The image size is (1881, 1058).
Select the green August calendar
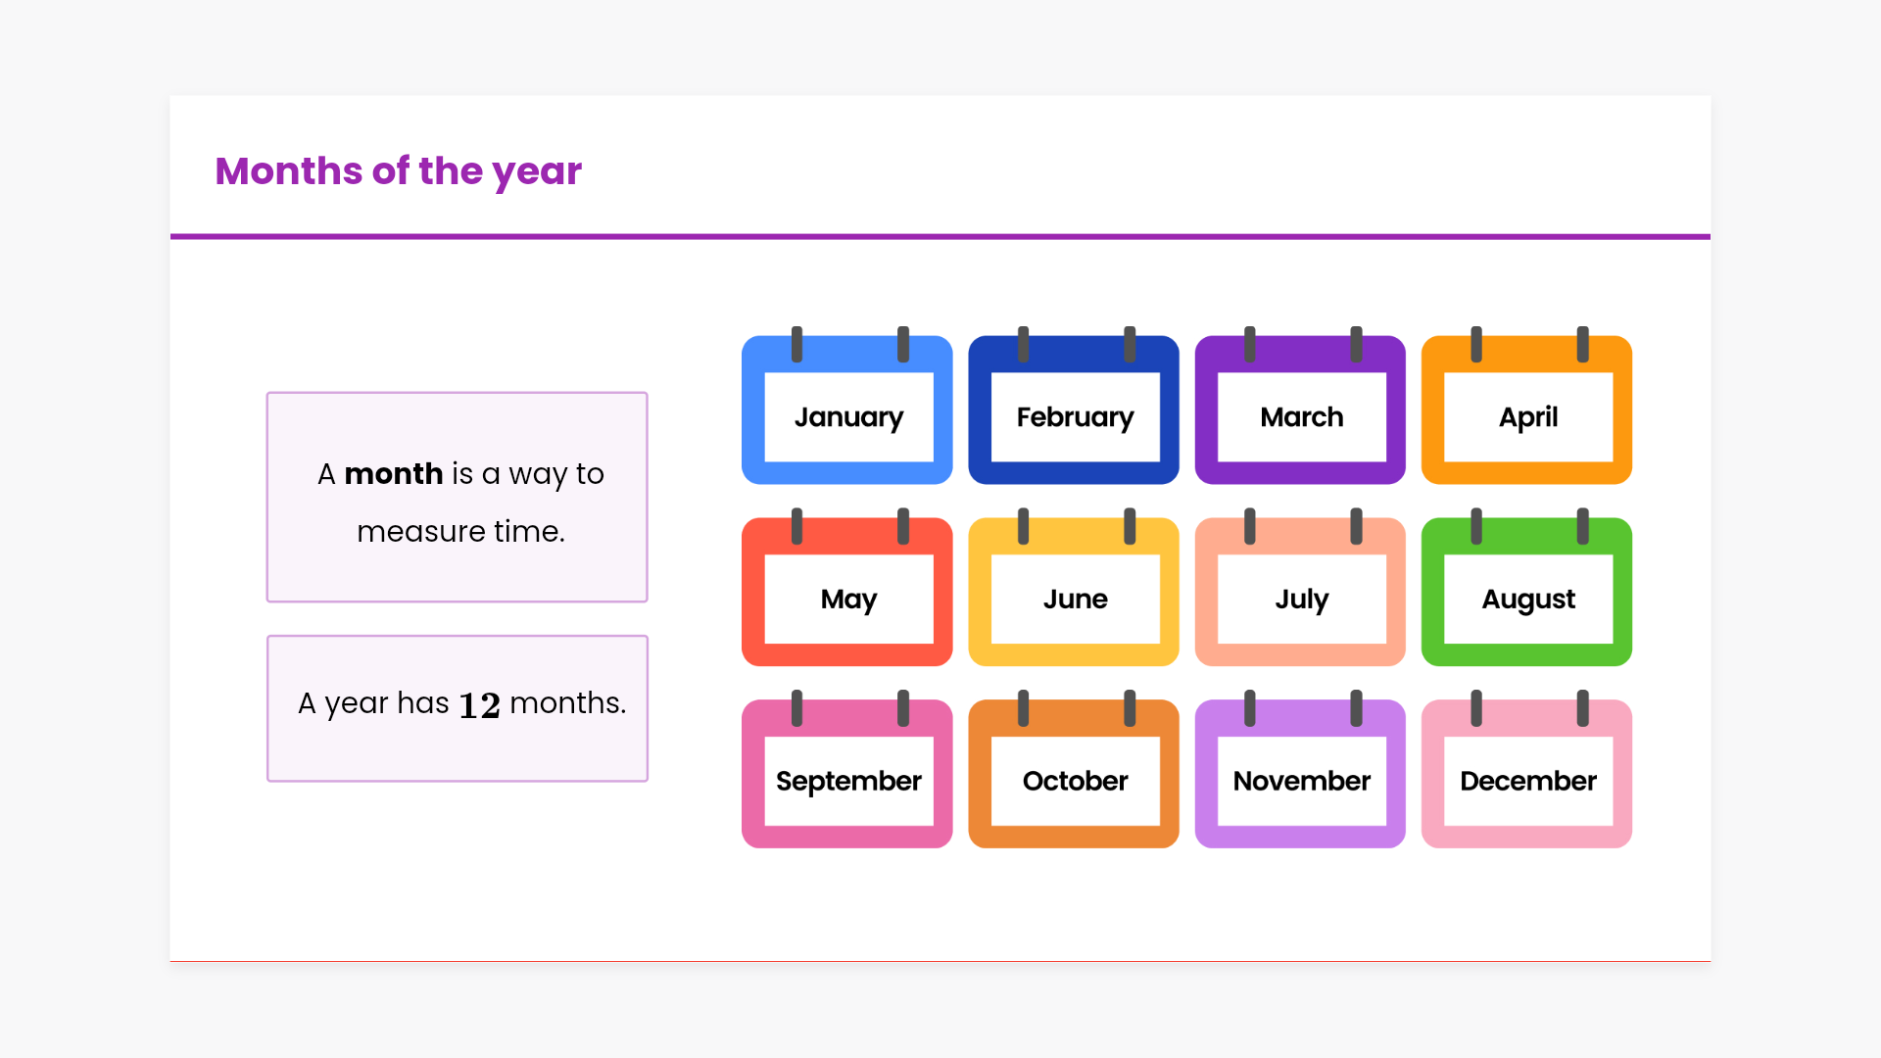pos(1526,592)
